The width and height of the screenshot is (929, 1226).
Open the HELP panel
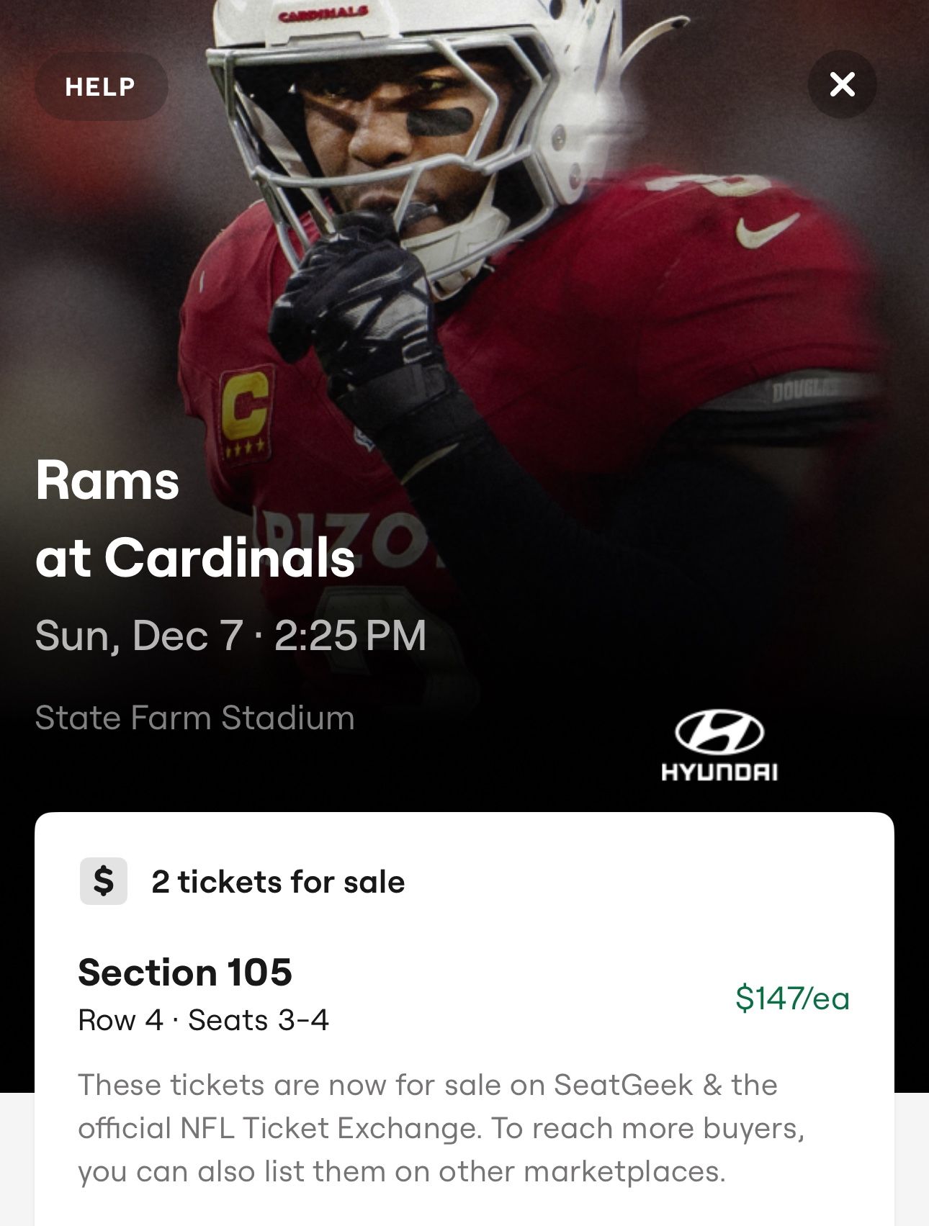[99, 86]
